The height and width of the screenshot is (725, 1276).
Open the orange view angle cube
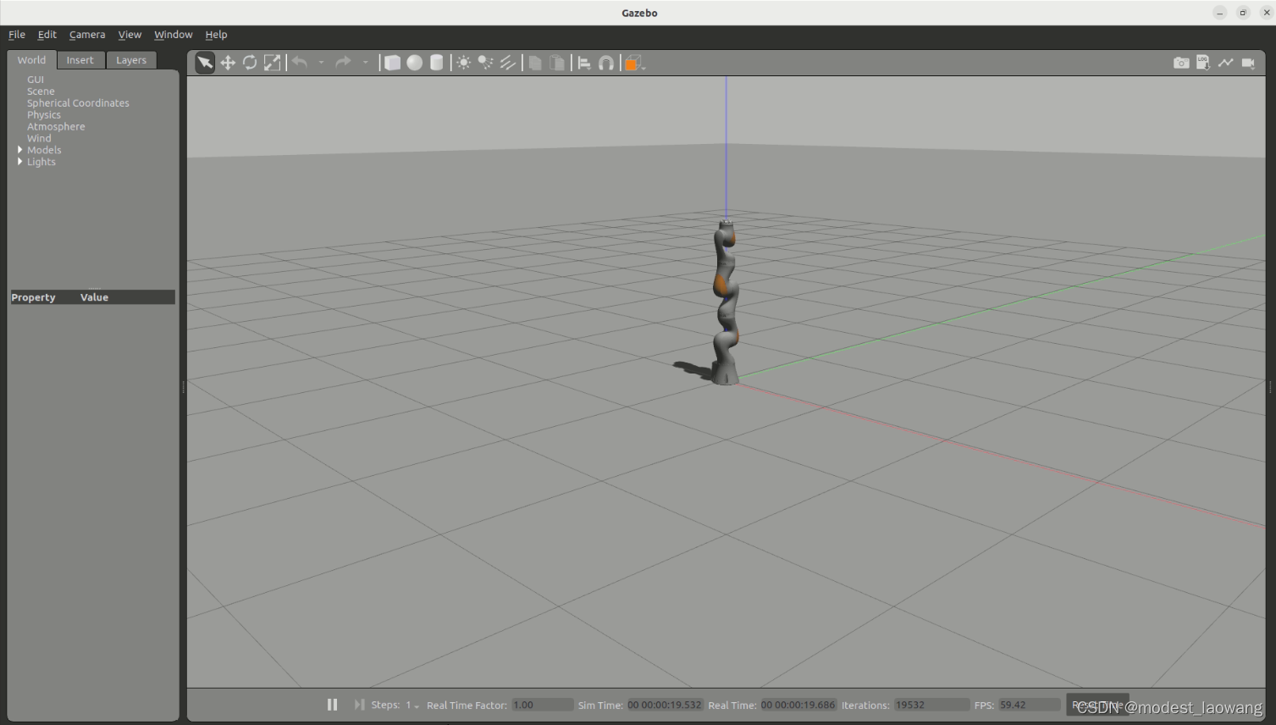pyautogui.click(x=633, y=63)
